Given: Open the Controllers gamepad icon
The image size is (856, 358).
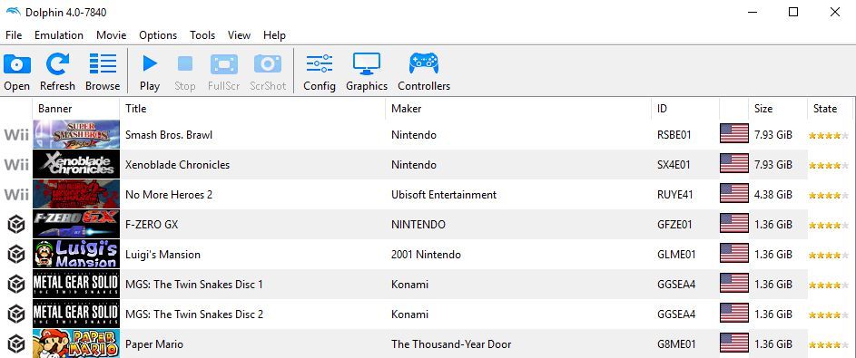Looking at the screenshot, I should [x=424, y=63].
